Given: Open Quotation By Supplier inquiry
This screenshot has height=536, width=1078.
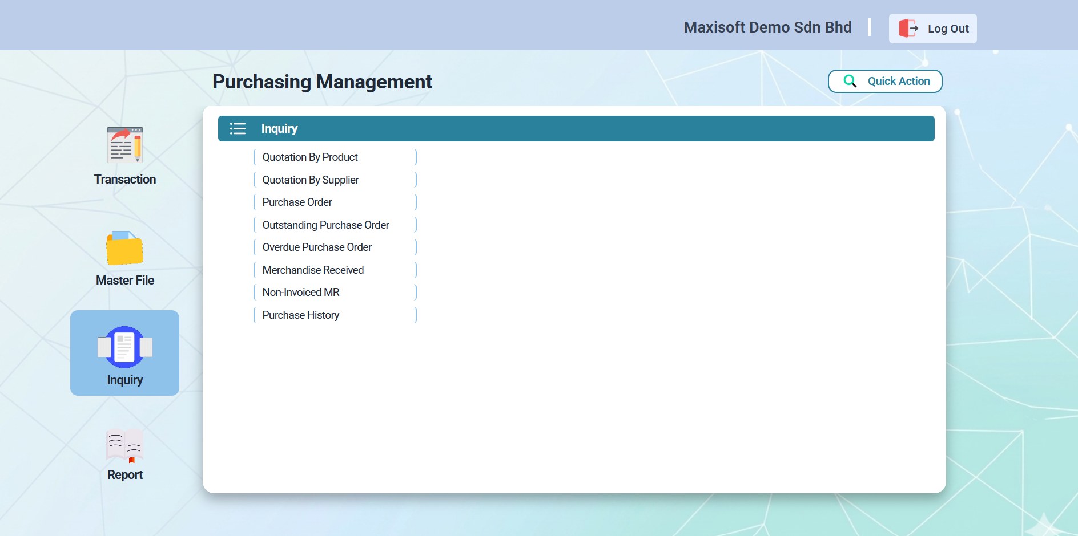Looking at the screenshot, I should pyautogui.click(x=335, y=180).
